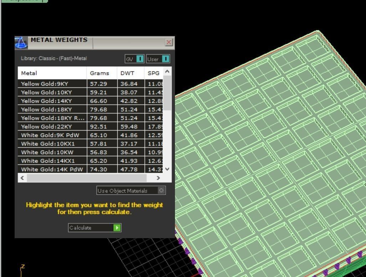Close the Metal Weights dialog
The image size is (366, 277).
(x=169, y=42)
